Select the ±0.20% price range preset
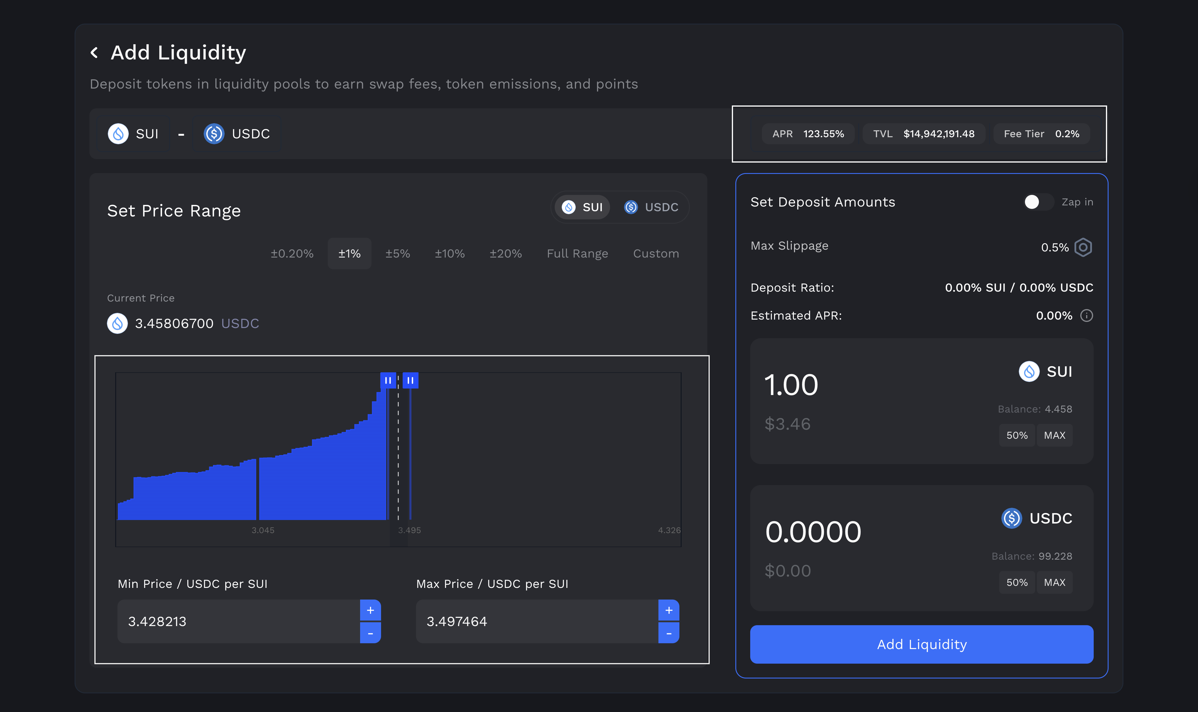This screenshot has height=712, width=1198. pos(292,253)
